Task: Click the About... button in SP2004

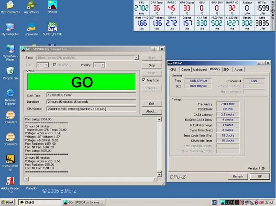Action: point(152,111)
